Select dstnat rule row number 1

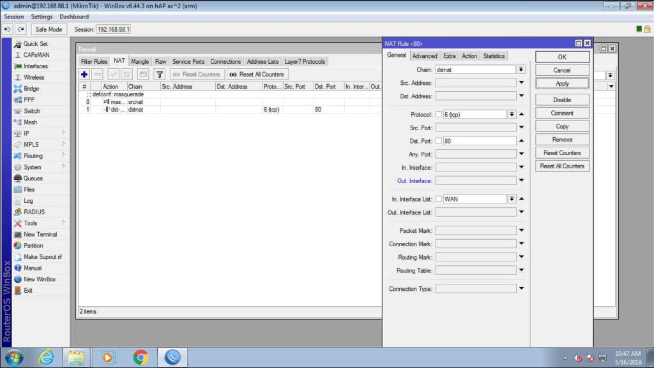[230, 110]
